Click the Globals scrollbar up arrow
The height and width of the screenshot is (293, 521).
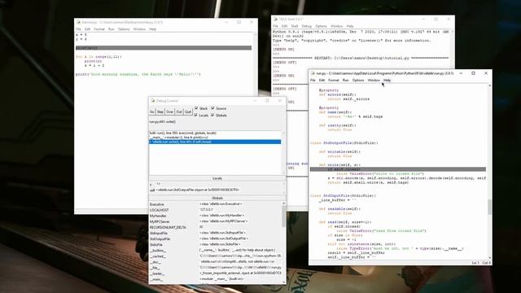(x=283, y=203)
